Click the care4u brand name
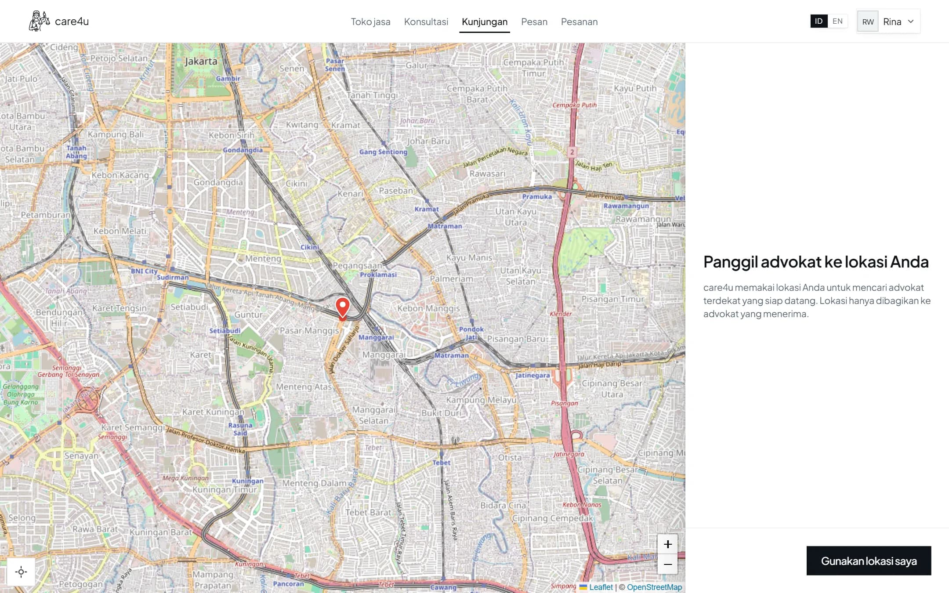 click(x=72, y=21)
